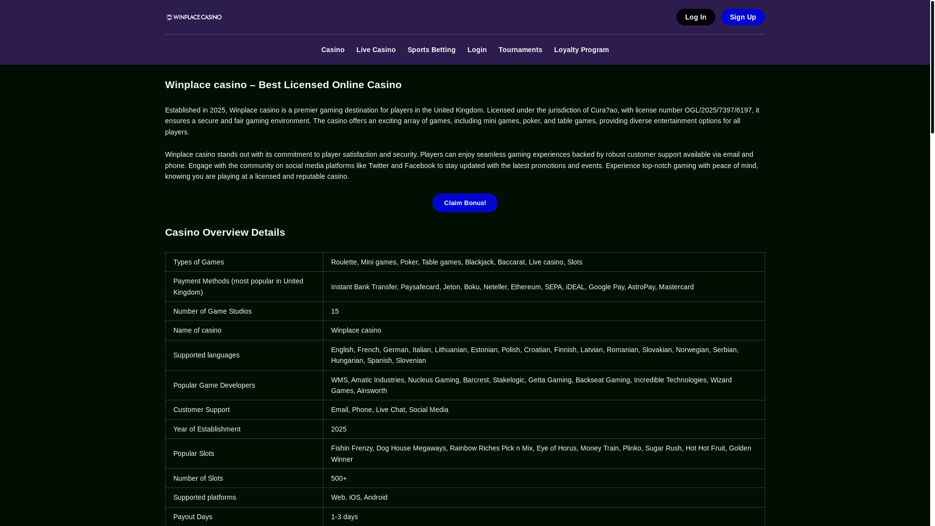Click the 1-3 days value cell

pos(544,517)
